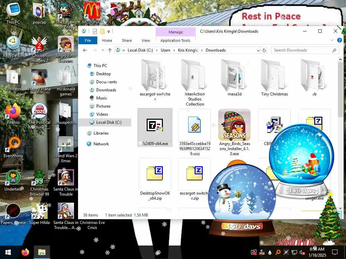
Task: Launch Super Hilda desktop shortcut
Action: pyautogui.click(x=39, y=214)
